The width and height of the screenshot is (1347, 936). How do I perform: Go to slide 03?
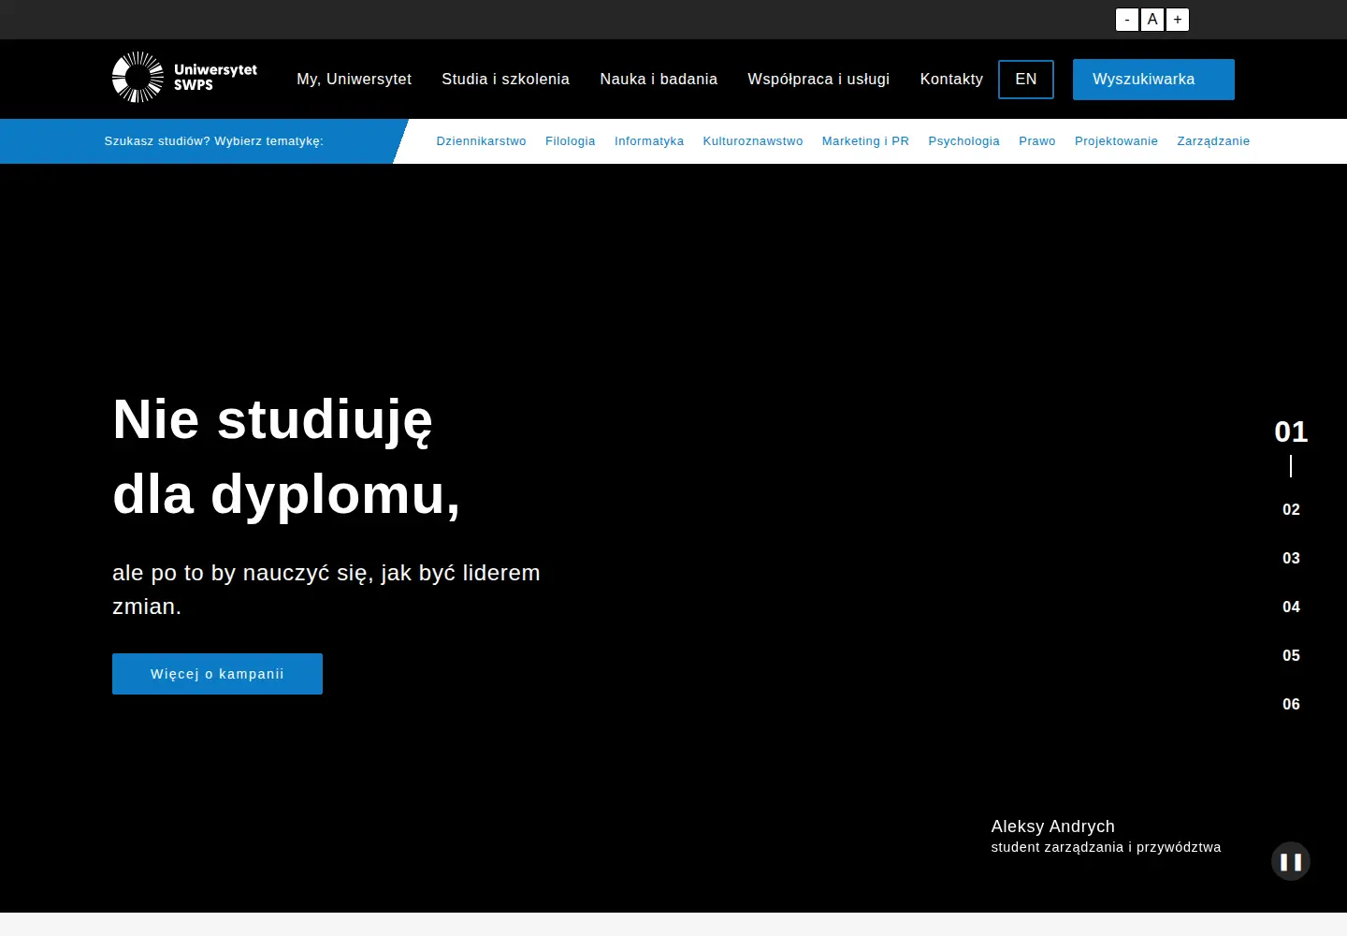1291,559
